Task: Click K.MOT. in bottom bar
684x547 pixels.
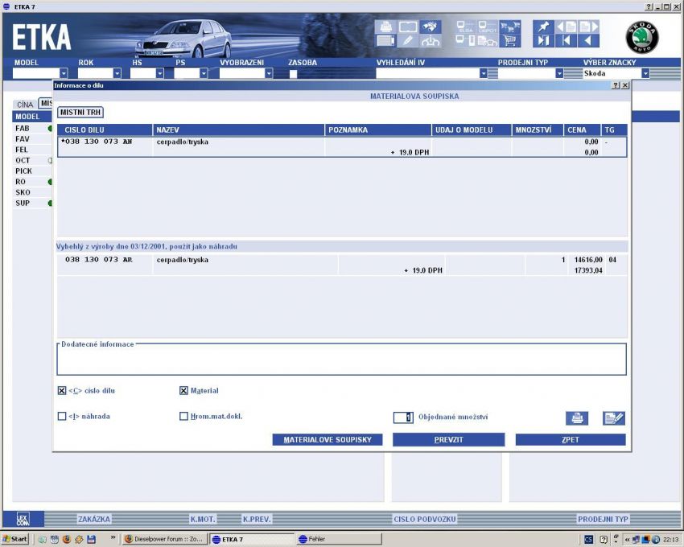Action: click(203, 519)
